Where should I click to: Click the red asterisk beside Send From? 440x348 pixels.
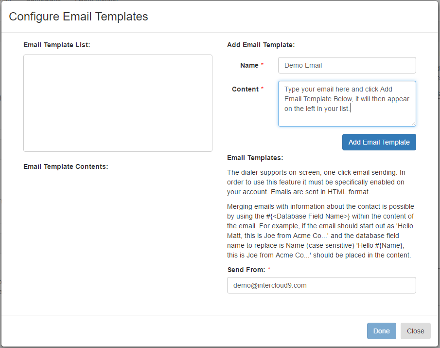coord(269,269)
